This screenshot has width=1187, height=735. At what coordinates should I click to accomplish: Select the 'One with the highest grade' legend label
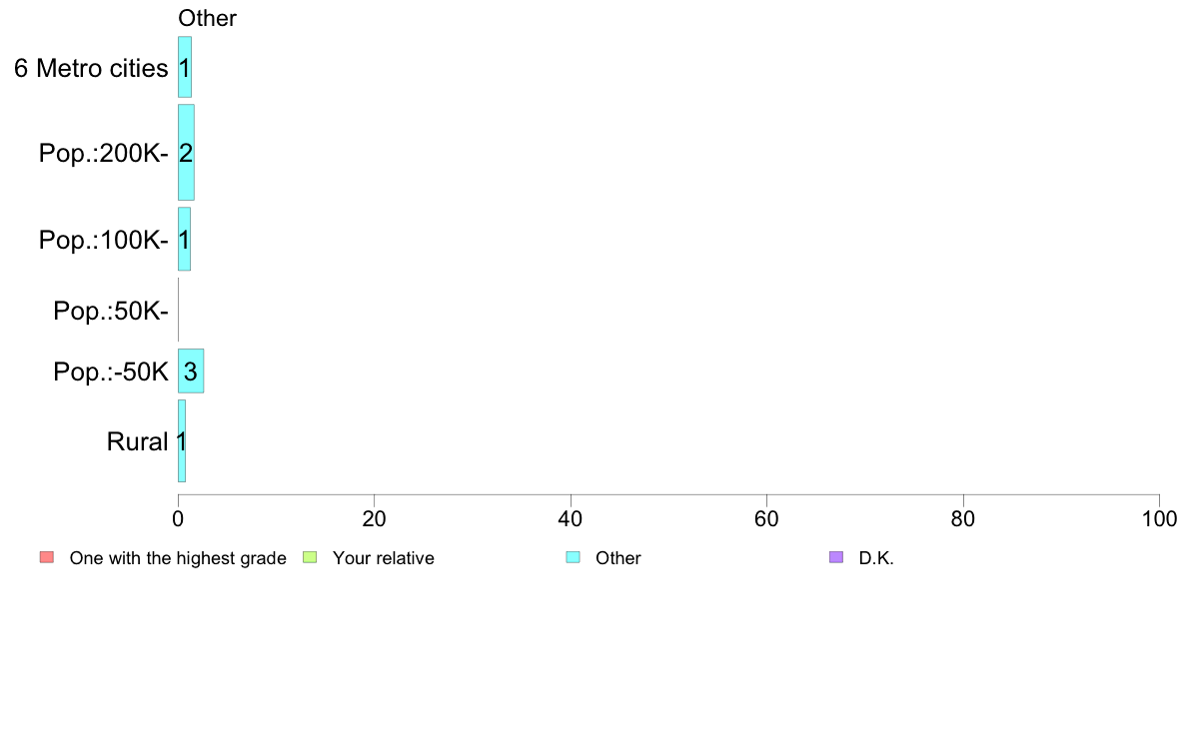click(178, 558)
